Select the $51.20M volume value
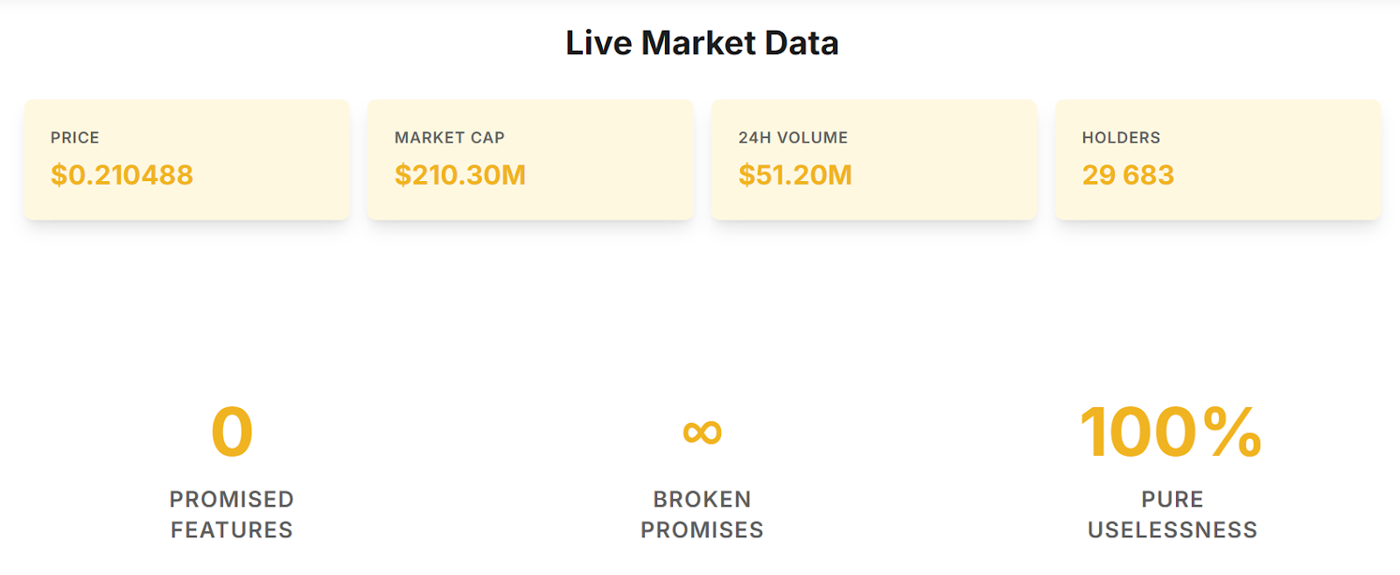1400x575 pixels. [794, 175]
